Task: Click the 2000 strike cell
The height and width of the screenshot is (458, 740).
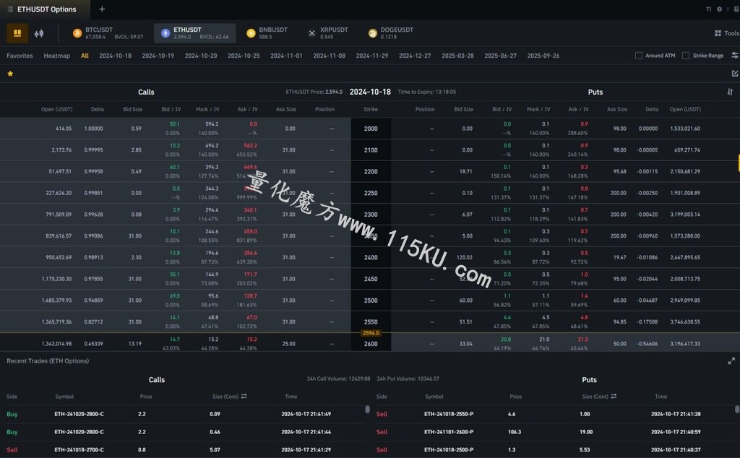Action: pos(371,129)
